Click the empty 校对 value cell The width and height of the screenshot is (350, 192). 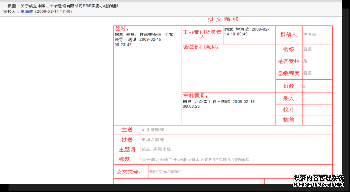pos(317,109)
